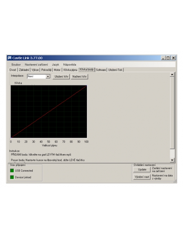183x238 pixels.
Task: Open the Motor tab
Action: click(57, 70)
